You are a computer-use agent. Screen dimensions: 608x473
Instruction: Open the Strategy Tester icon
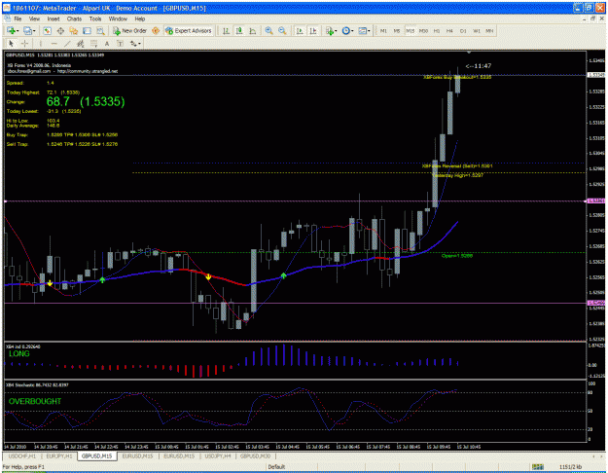(x=100, y=30)
